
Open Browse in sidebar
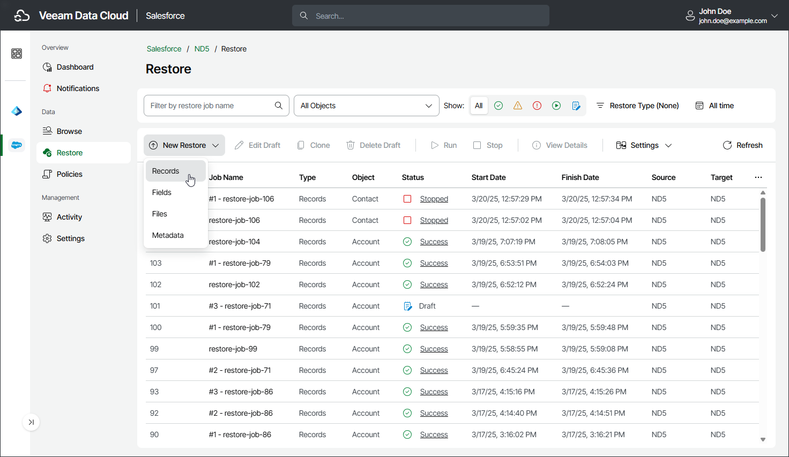[x=84, y=131]
